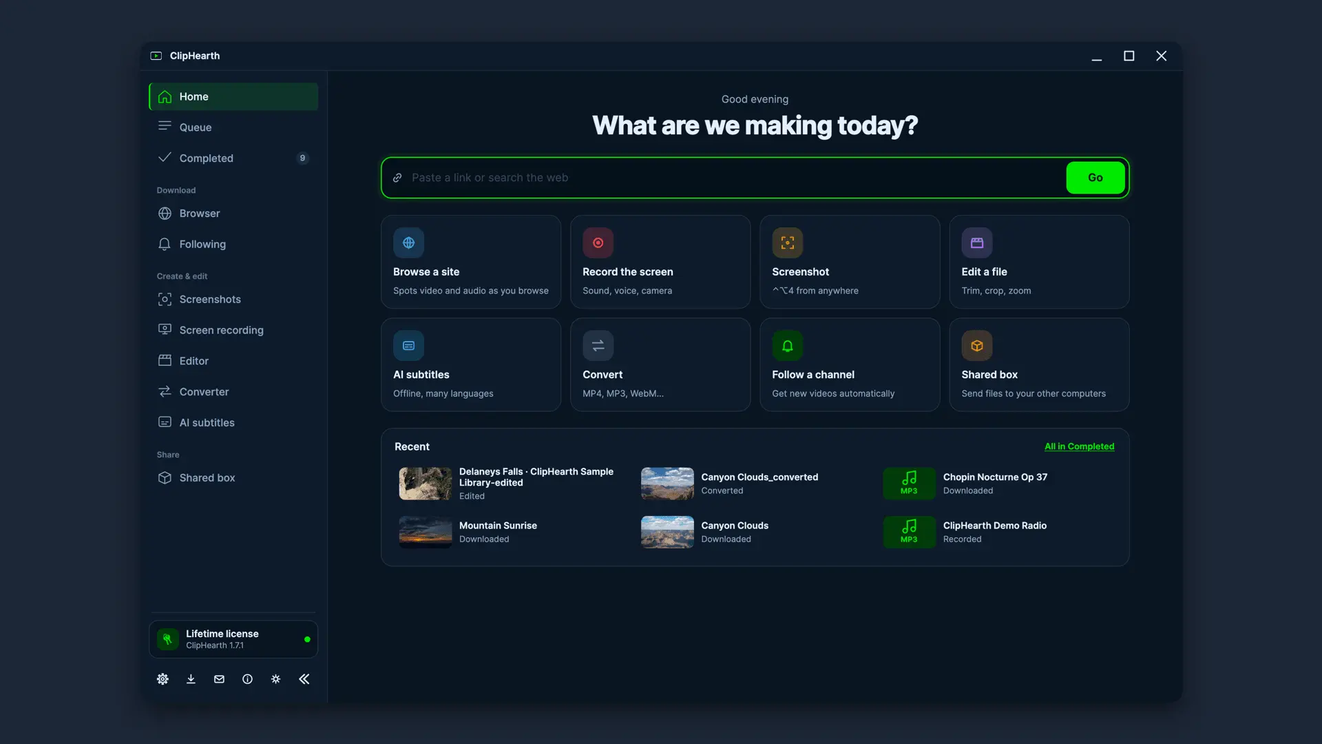The height and width of the screenshot is (744, 1322).
Task: Click the ClipHearth logo in title bar
Action: pyautogui.click(x=156, y=56)
